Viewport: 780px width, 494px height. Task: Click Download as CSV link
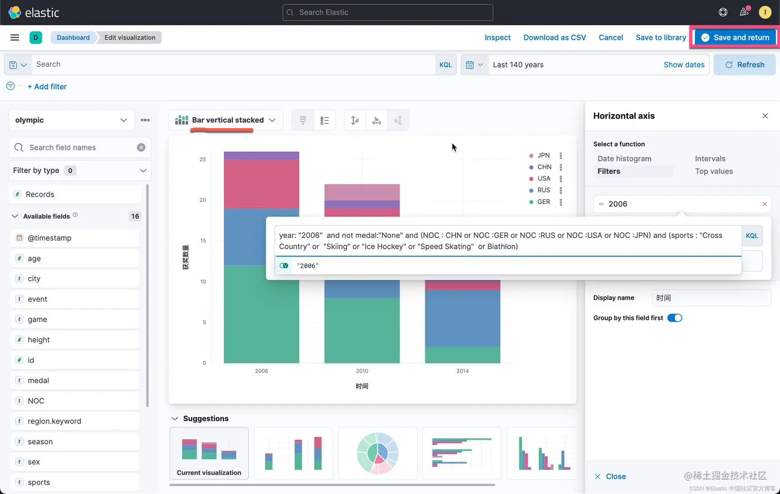[555, 37]
